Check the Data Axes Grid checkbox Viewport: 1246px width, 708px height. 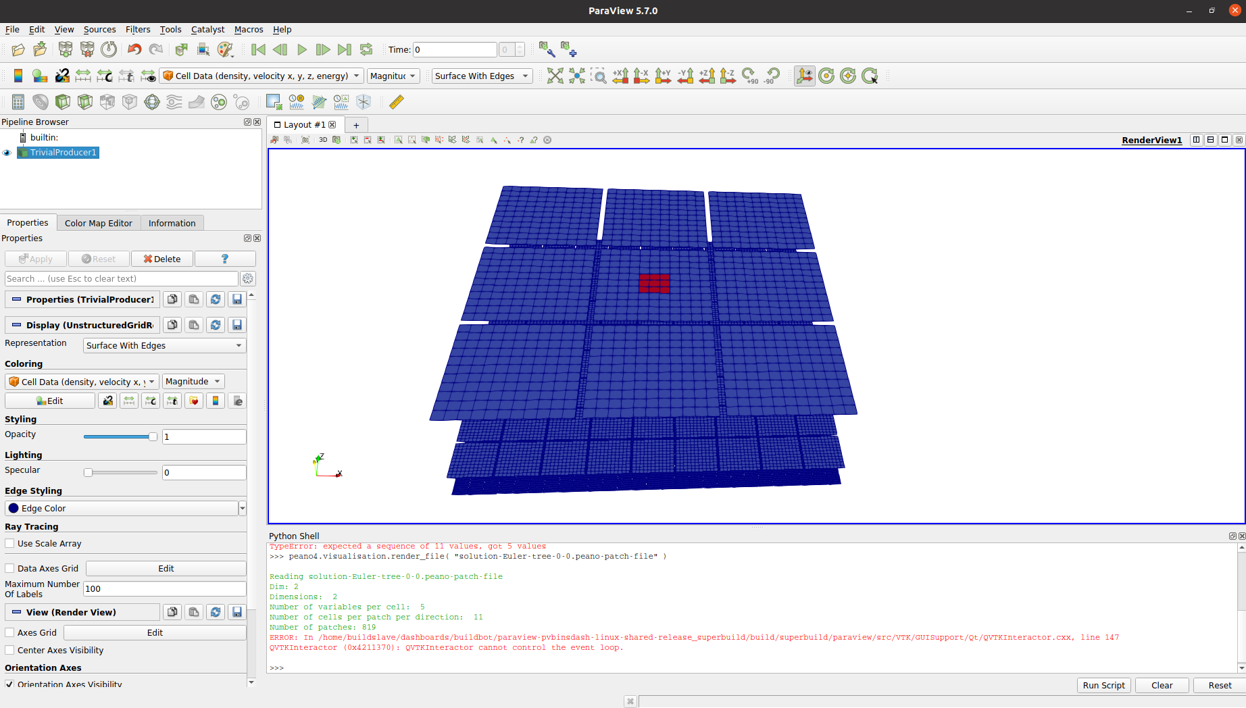coord(9,568)
